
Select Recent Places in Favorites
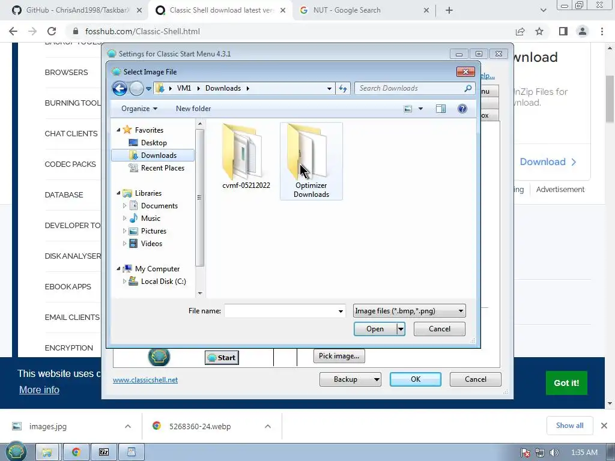pyautogui.click(x=157, y=168)
